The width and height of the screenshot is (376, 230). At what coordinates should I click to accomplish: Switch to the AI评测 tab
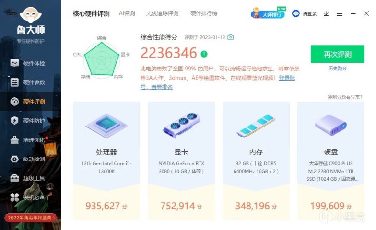[127, 13]
